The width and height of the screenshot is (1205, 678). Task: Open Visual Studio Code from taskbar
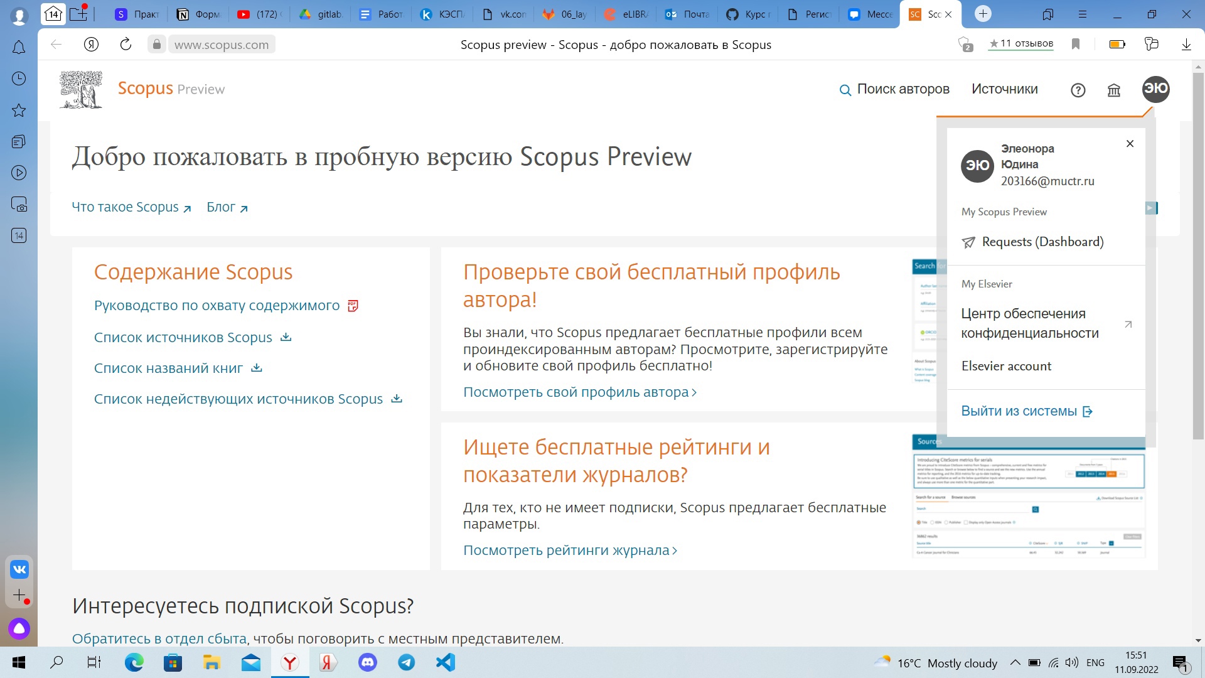pos(446,662)
